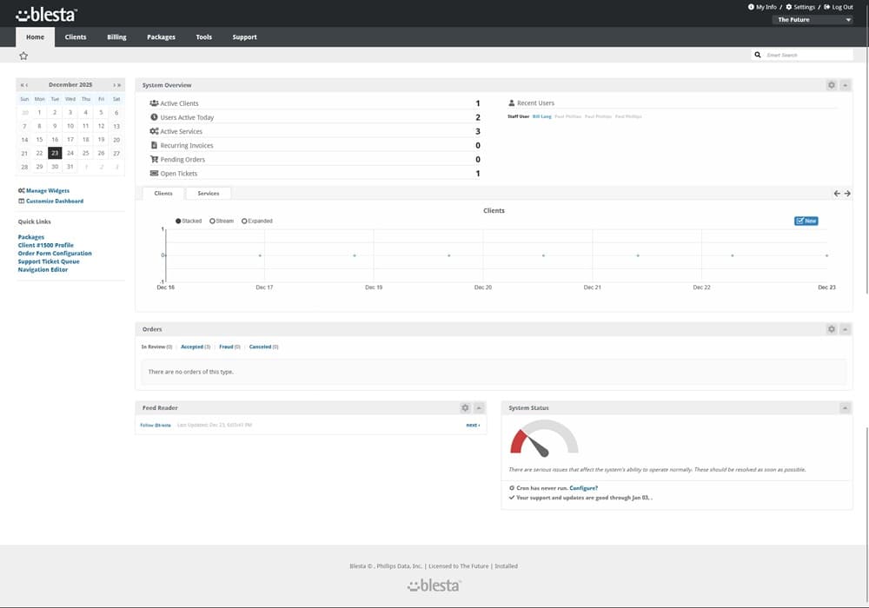Select the Stream chart radio option

click(213, 221)
